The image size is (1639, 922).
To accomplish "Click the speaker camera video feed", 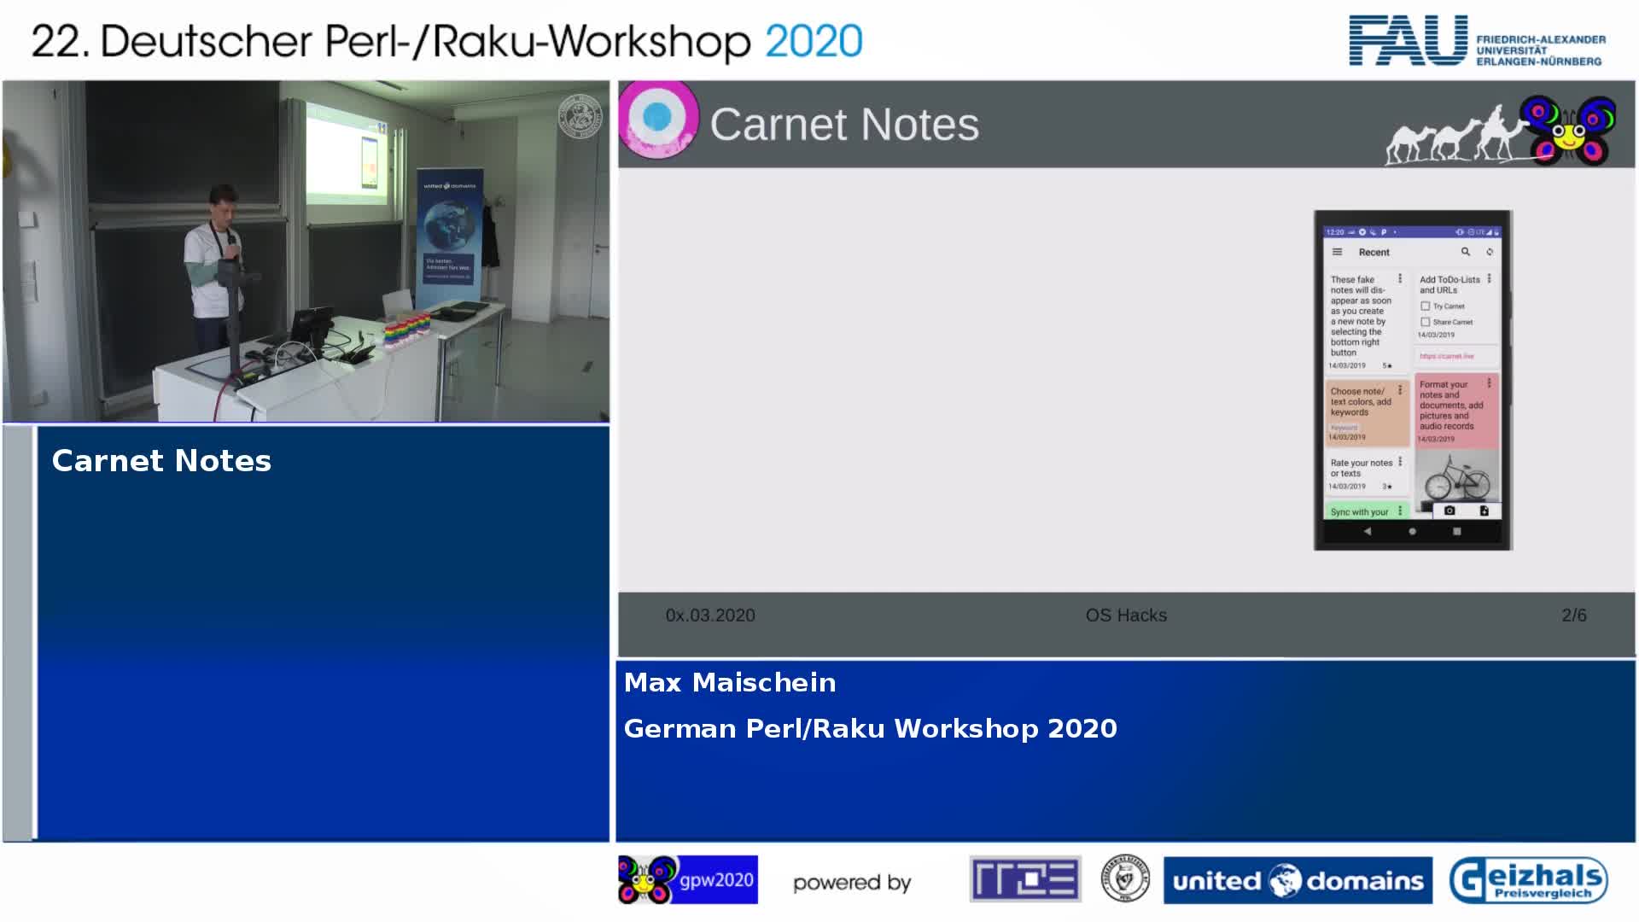I will click(306, 251).
